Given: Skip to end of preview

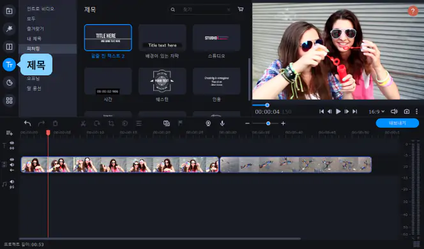Looking at the screenshot, I should click(355, 111).
